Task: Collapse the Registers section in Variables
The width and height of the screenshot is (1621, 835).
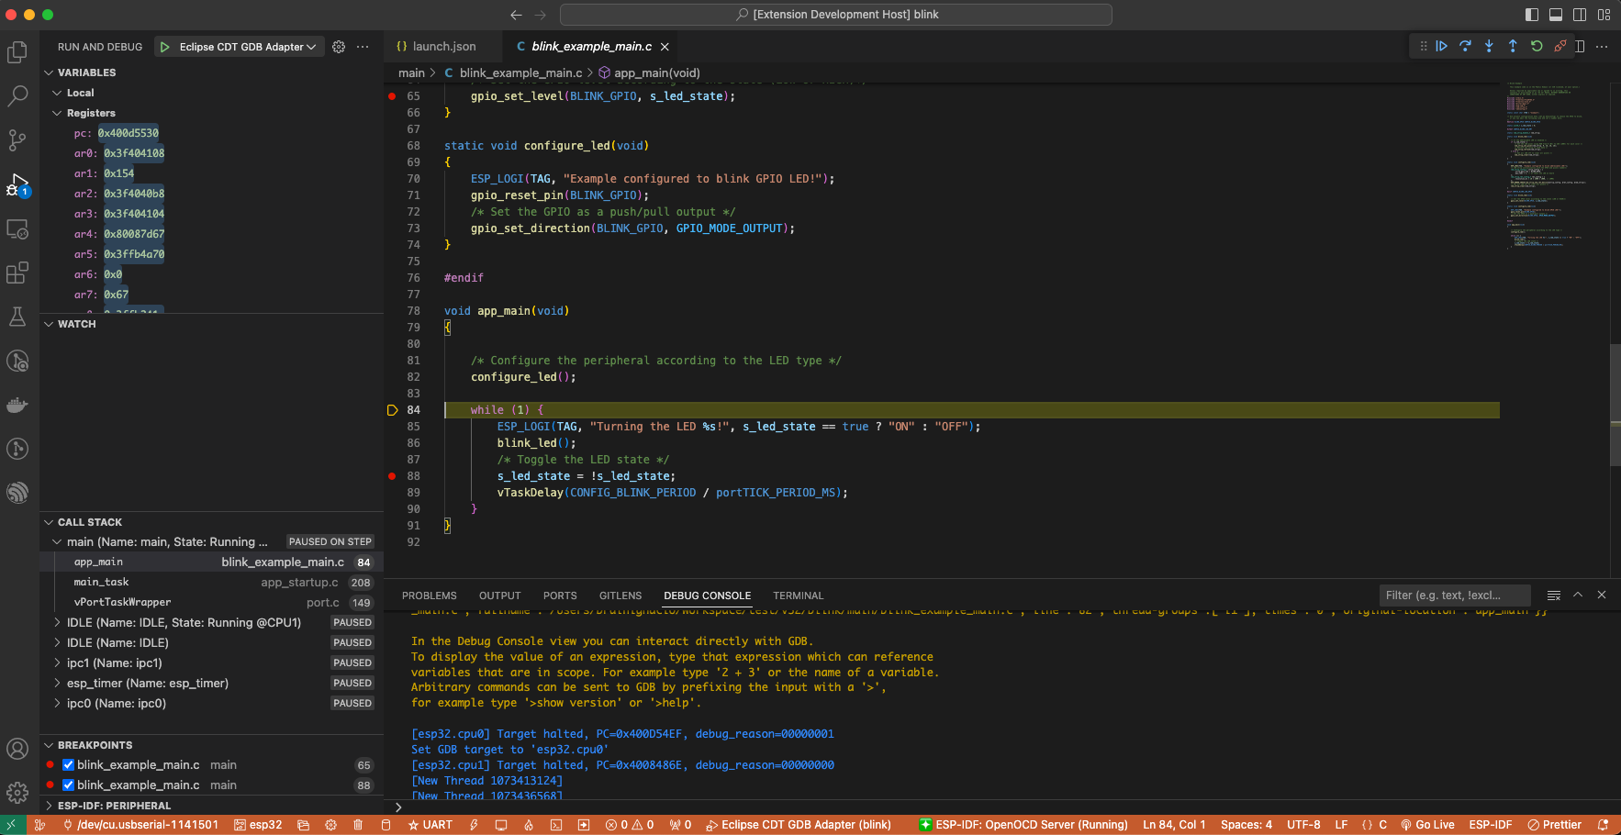Action: (57, 113)
